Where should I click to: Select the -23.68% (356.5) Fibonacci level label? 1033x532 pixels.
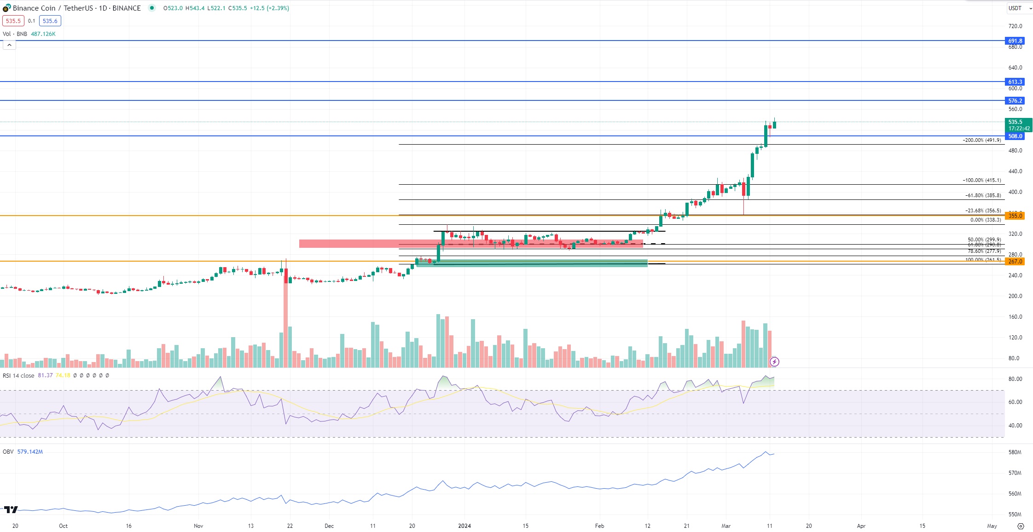click(983, 210)
